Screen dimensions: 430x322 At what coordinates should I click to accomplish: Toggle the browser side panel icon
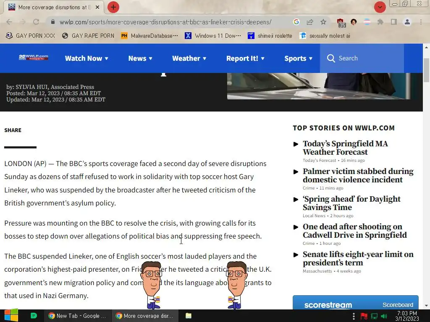click(394, 22)
